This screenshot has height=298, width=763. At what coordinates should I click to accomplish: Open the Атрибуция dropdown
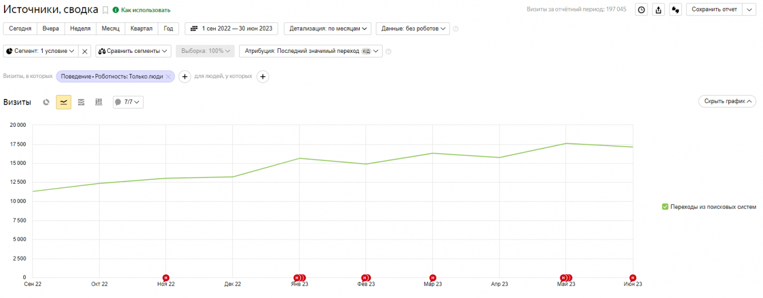(x=310, y=51)
